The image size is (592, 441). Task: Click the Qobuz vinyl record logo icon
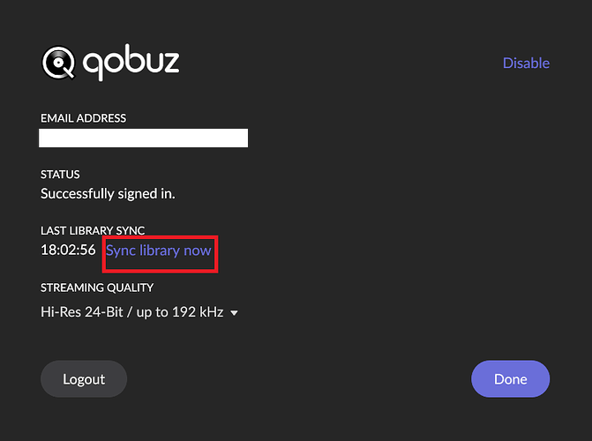pos(58,63)
